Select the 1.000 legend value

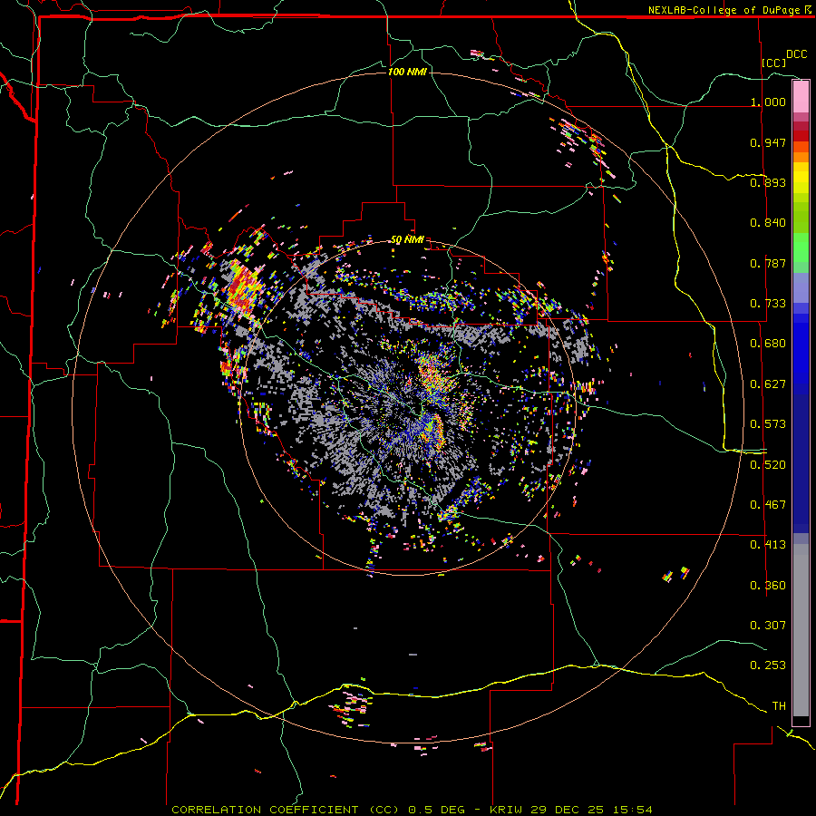[768, 102]
